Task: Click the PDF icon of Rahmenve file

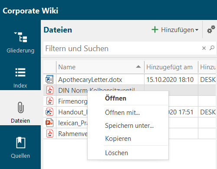Action: [50, 133]
